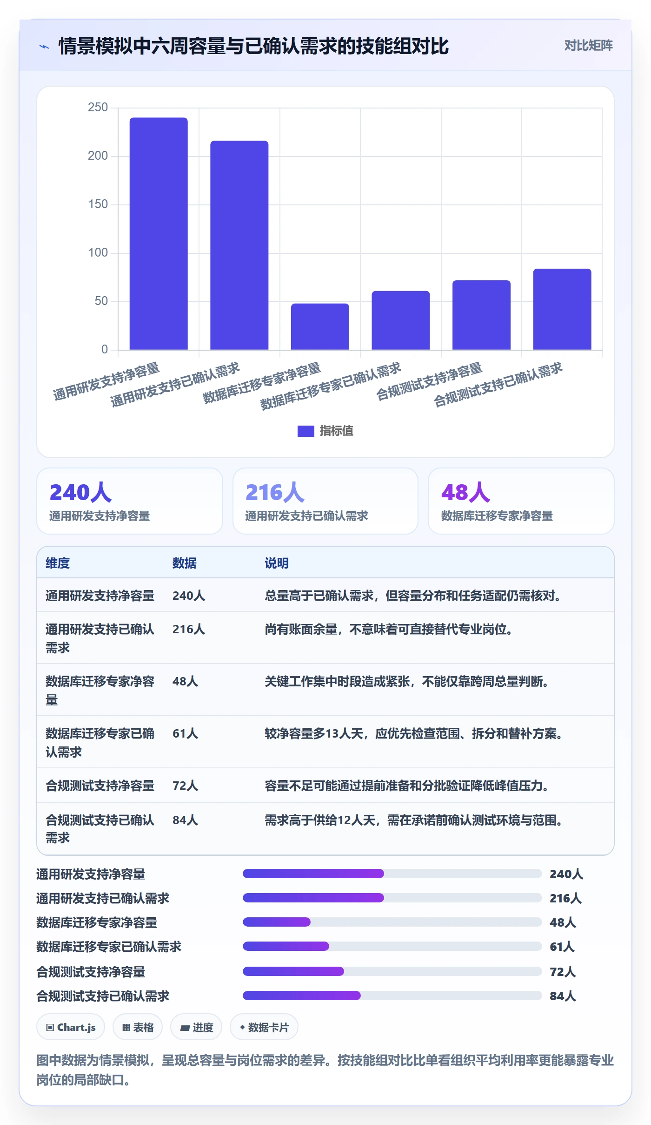Image resolution: width=651 pixels, height=1125 pixels.
Task: Click the 数据库迁移专家已确认需求 progress bar
Action: click(392, 946)
